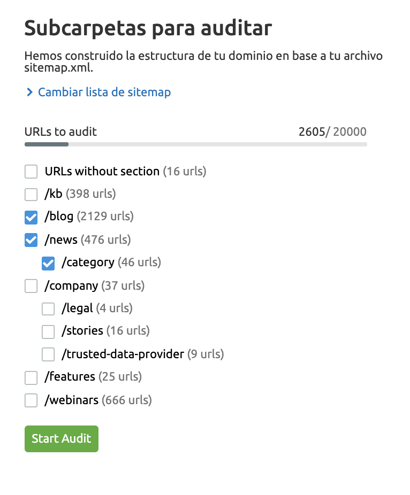Viewport: 410px width, 495px height.
Task: Select the /stories subfolder checkbox
Action: coord(48,331)
